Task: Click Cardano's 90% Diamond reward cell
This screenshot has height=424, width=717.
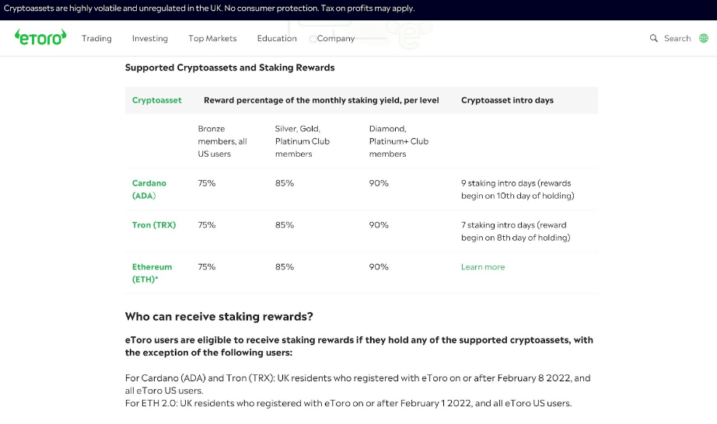Action: 379,183
